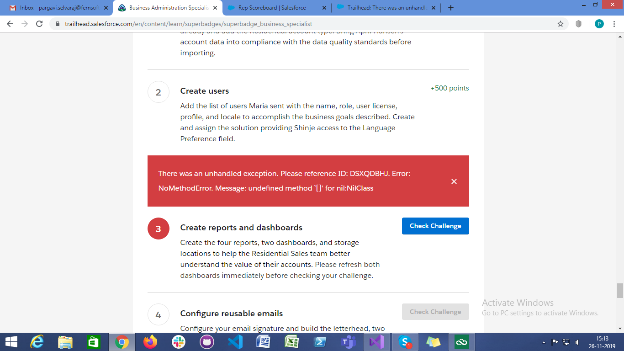Show hidden system tray icons
624x351 pixels.
point(544,342)
